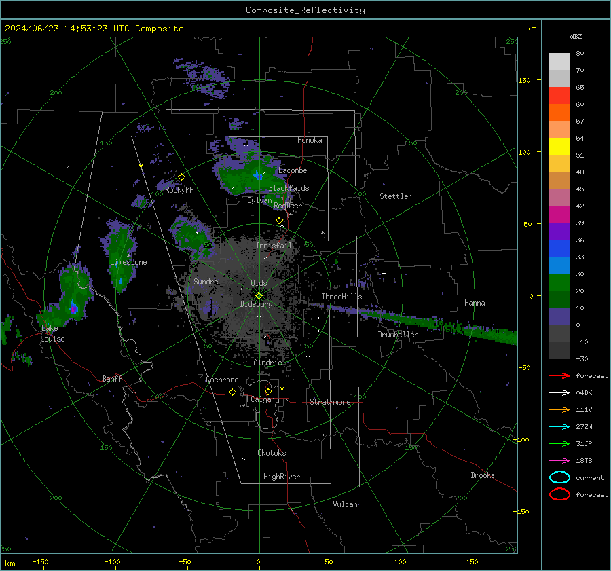
Task: Click the Lake Louise label
Action: tap(52, 333)
